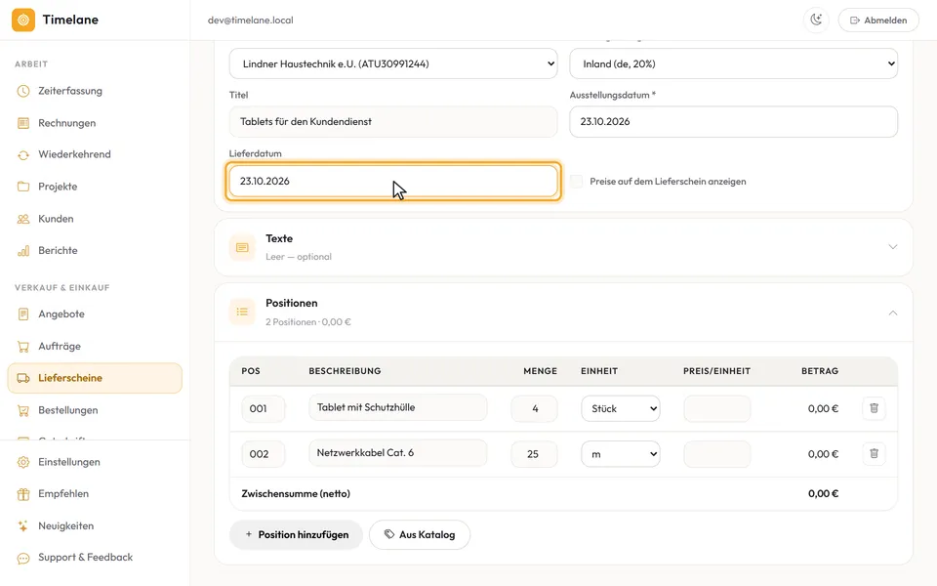
Task: Click the Einstellungen gear icon
Action: click(x=23, y=462)
